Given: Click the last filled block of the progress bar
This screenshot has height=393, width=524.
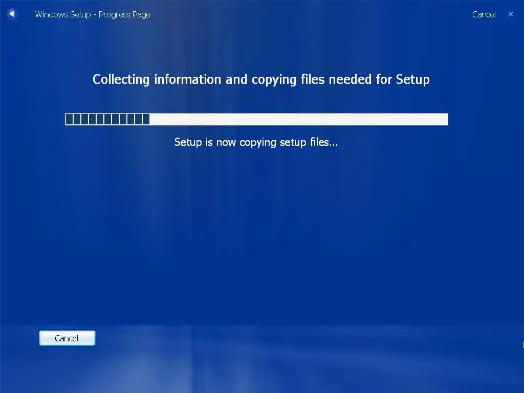Looking at the screenshot, I should [146, 119].
